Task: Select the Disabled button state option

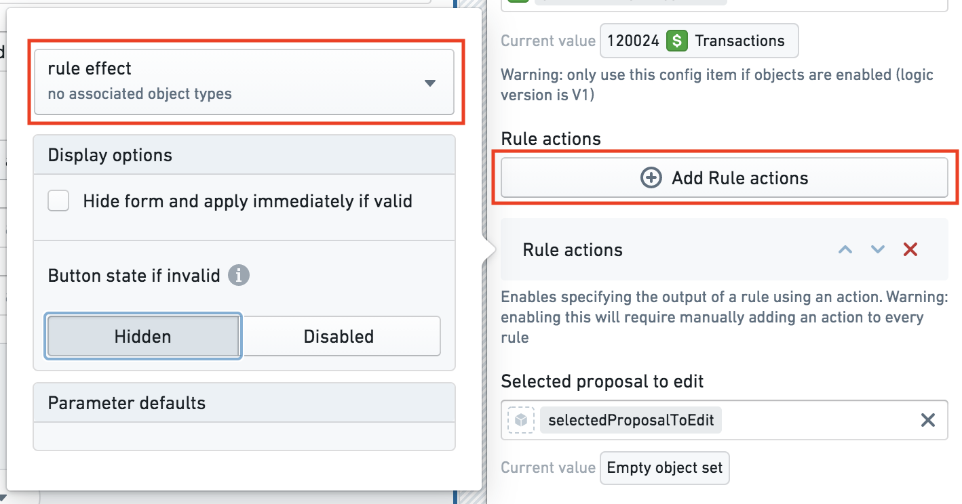Action: (339, 337)
